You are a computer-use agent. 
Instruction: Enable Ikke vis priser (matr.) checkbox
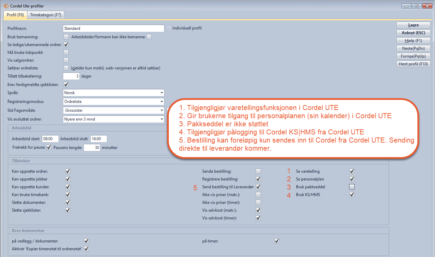coord(258,195)
